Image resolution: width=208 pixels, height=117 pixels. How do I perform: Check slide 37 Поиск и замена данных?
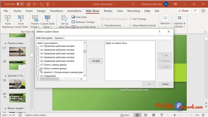[38, 64]
